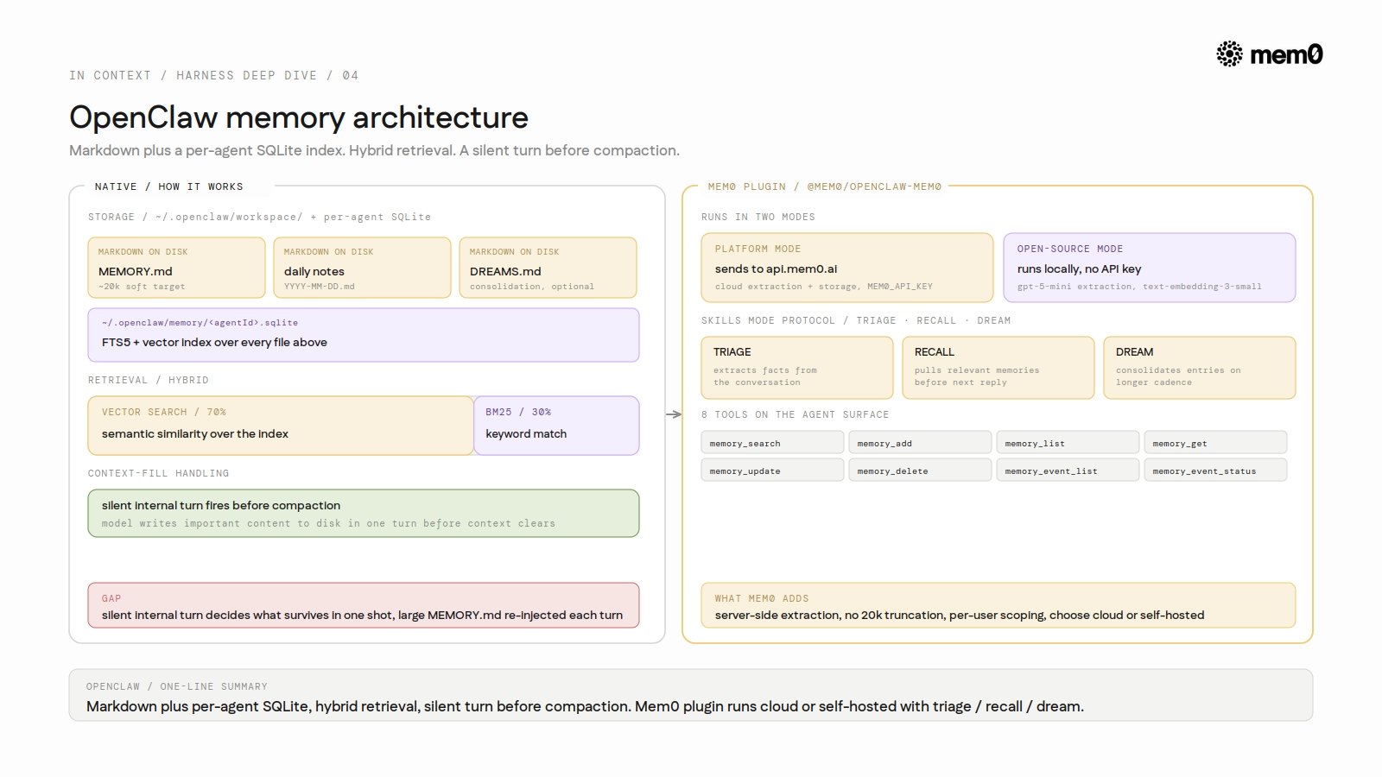
Task: Click the mem0 logo icon
Action: tap(1229, 54)
